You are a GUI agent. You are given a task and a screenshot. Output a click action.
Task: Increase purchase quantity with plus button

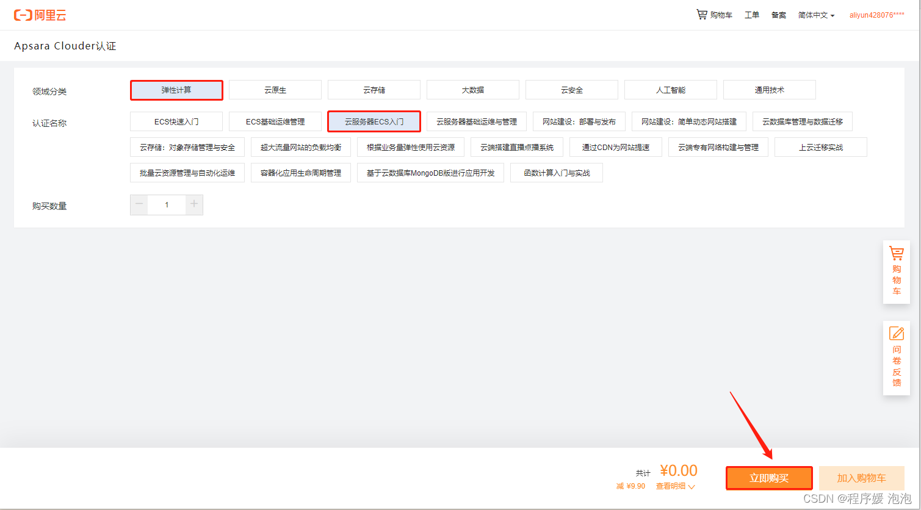pos(194,205)
